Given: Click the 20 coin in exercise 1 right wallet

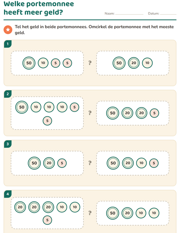Looking at the screenshot, I should [134, 63].
